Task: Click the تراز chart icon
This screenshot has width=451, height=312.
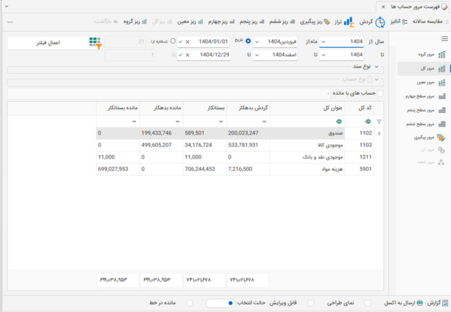Action: pos(349,22)
